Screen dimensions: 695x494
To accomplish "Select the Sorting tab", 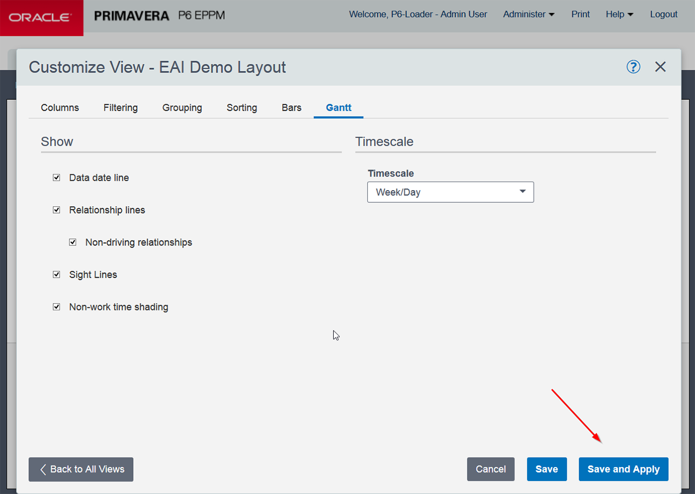I will [242, 108].
